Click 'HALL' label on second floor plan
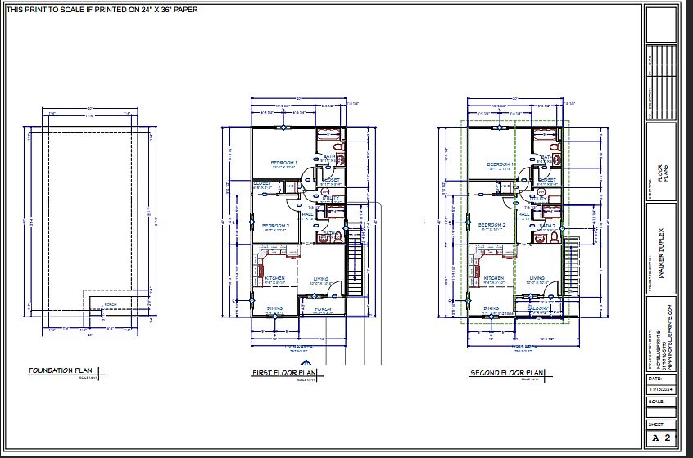This screenshot has height=458, width=693. pos(523,214)
